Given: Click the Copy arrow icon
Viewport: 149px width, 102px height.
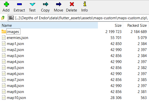Looking at the screenshot, I should 46,4.
